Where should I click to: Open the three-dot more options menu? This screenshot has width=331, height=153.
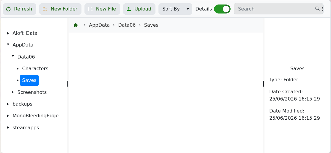tap(323, 9)
